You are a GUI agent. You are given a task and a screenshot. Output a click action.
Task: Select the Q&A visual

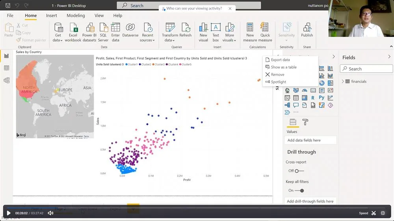(296, 105)
